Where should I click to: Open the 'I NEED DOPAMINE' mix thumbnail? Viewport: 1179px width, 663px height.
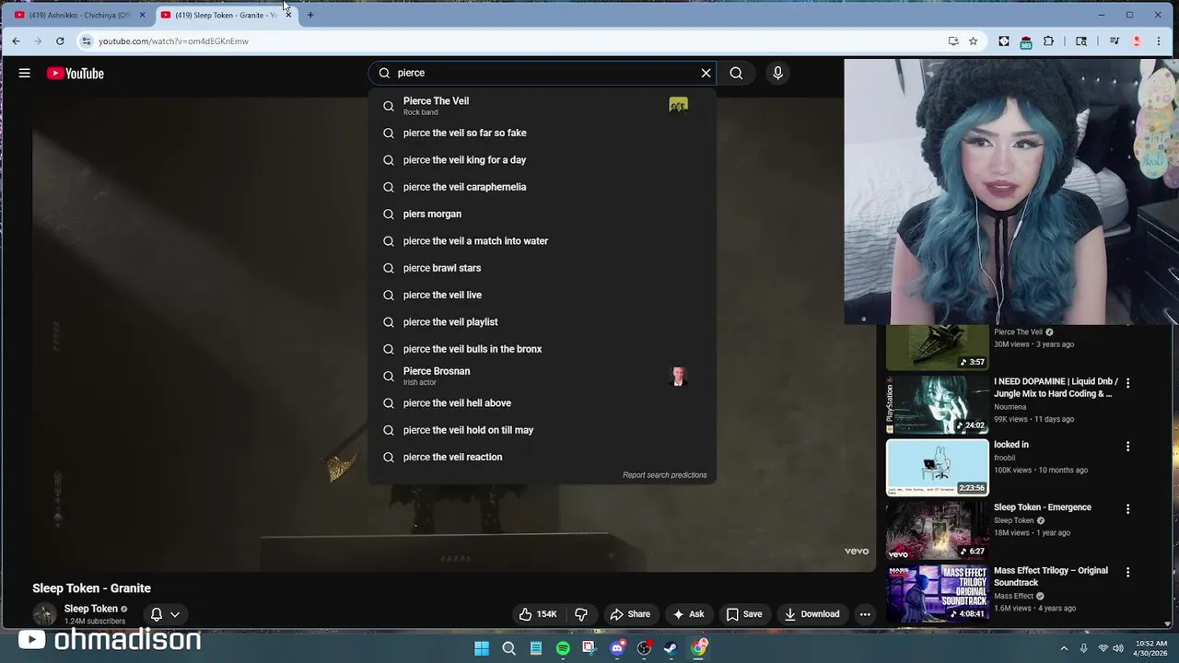coord(938,404)
